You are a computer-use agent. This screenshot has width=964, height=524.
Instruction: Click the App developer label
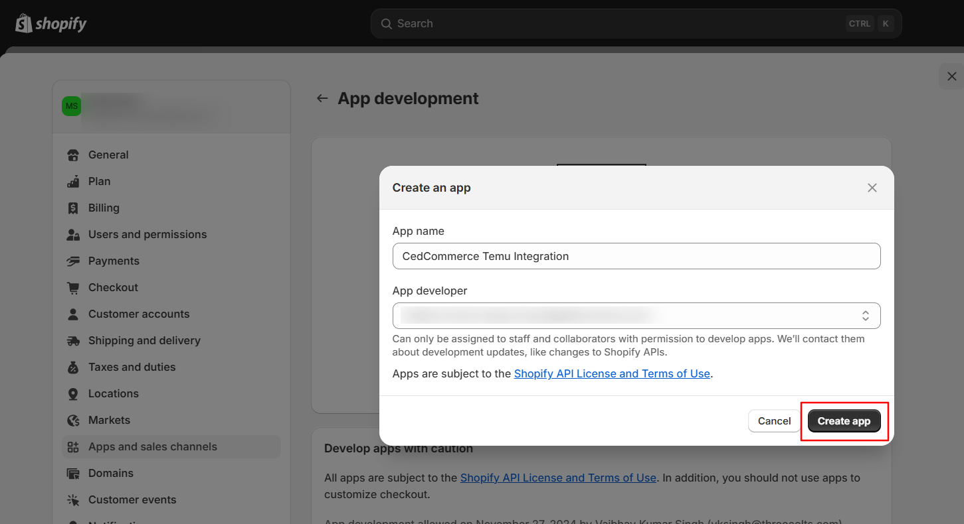coord(430,291)
